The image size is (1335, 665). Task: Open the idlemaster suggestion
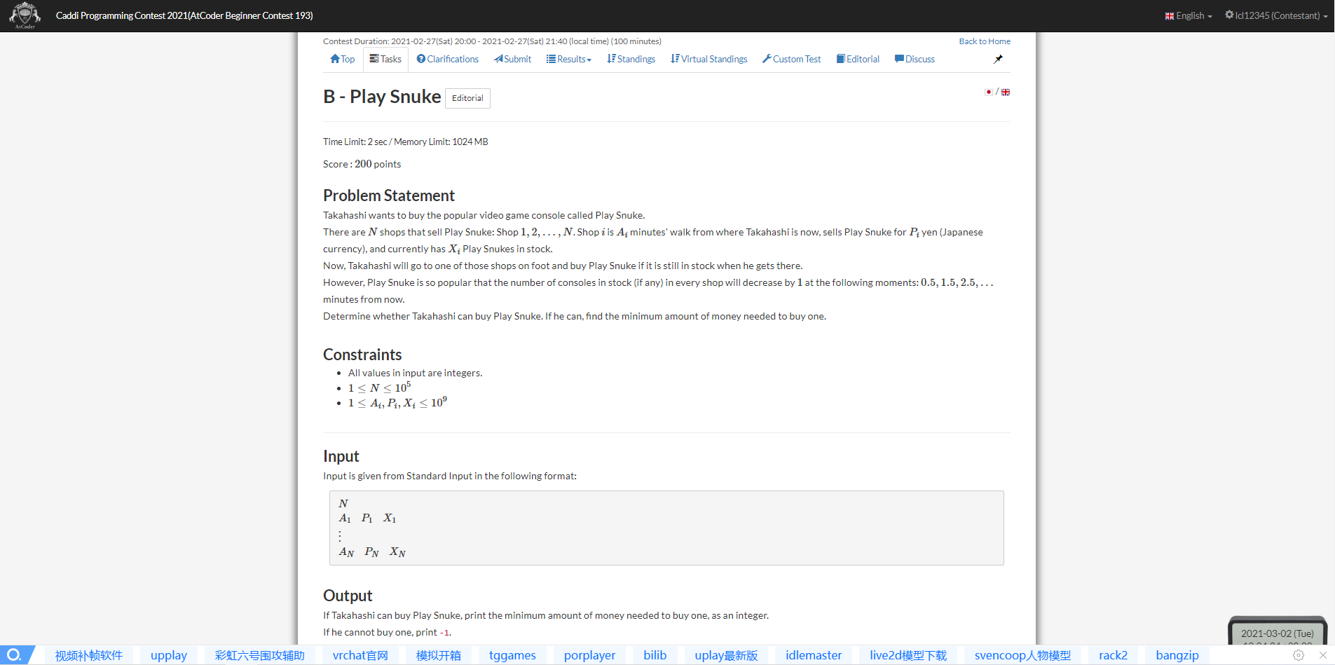(x=814, y=655)
